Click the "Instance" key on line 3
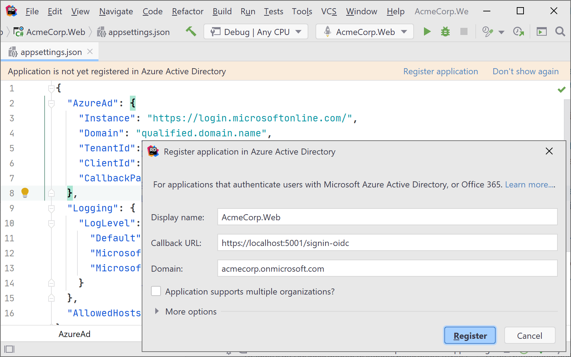Screen dimensions: 571x357 point(107,118)
